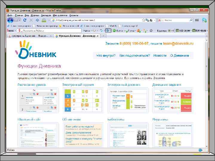
Task: Click the Электронный журнал grades thumbnail
Action: 83,100
